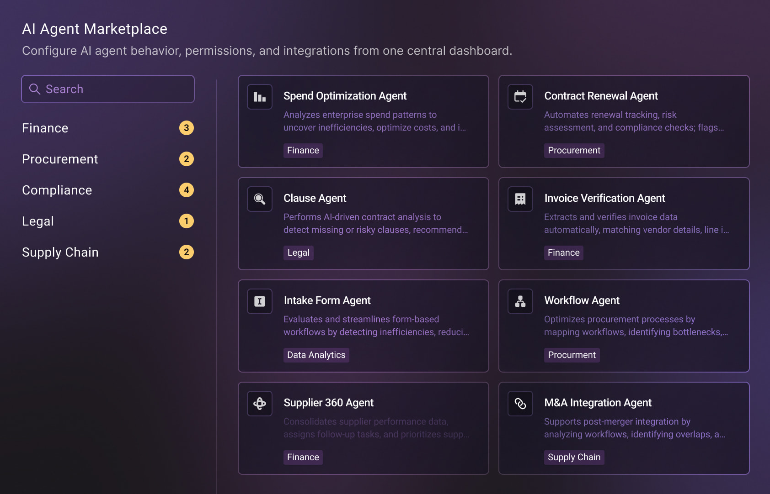Viewport: 770px width, 494px height.
Task: Click the Data Analytics tag on Intake Form
Action: point(316,355)
